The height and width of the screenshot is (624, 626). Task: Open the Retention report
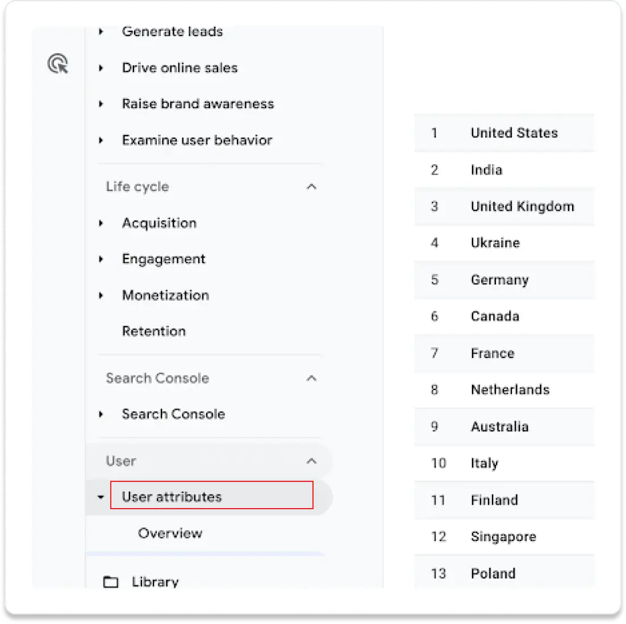pos(153,331)
